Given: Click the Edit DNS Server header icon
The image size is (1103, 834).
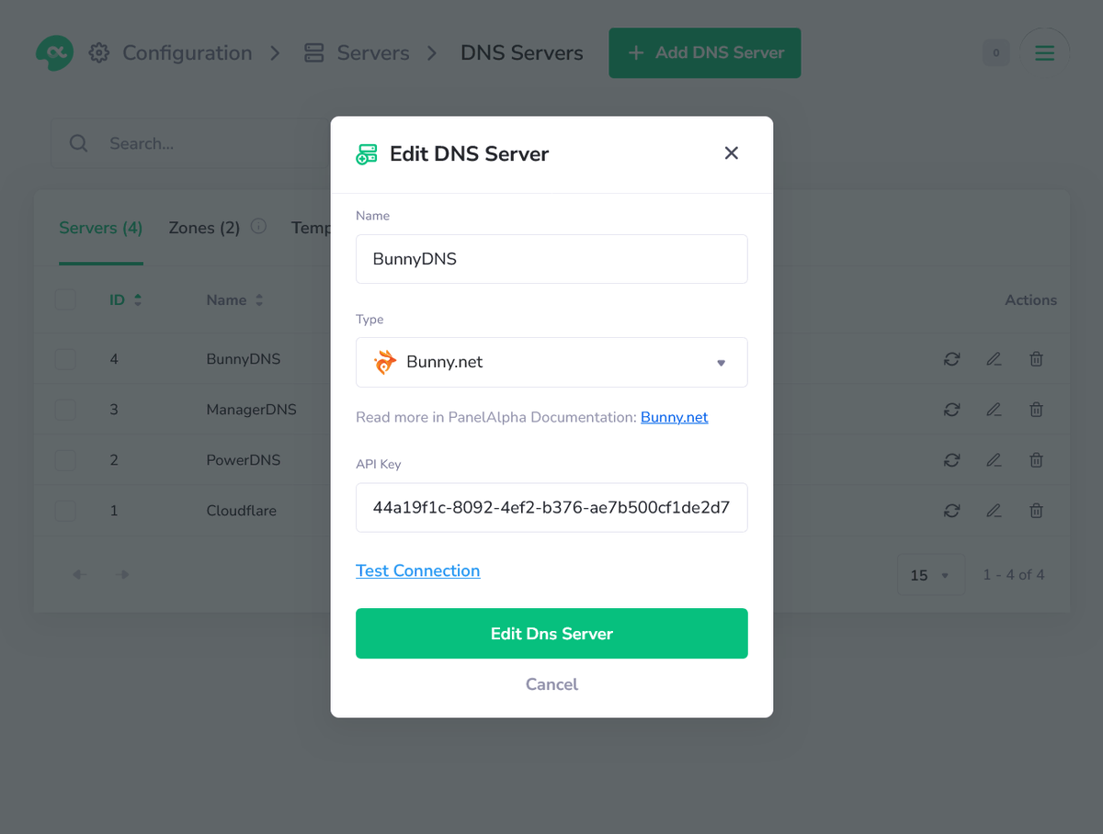Looking at the screenshot, I should [x=367, y=154].
